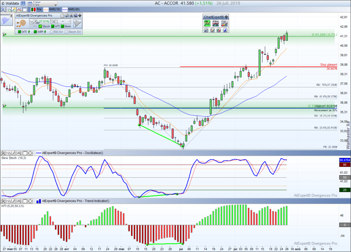The height and width of the screenshot is (252, 351).
Task: Click the 'PH: 38.840€' label
Action: pos(111,65)
